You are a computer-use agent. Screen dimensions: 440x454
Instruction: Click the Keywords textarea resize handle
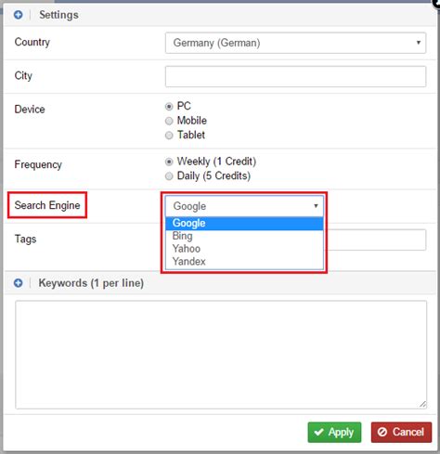pos(423,404)
